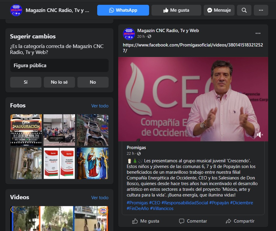Share the post with Compartir
Viewport: 276px width, 231px height.
pyautogui.click(x=240, y=221)
